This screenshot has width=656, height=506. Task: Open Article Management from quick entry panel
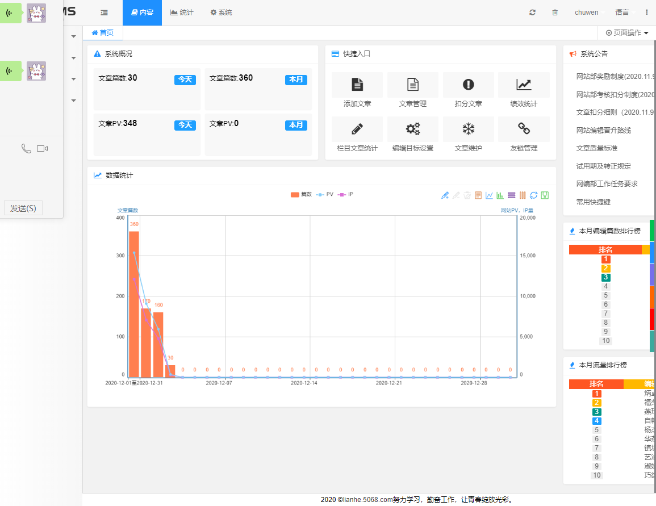[412, 85]
